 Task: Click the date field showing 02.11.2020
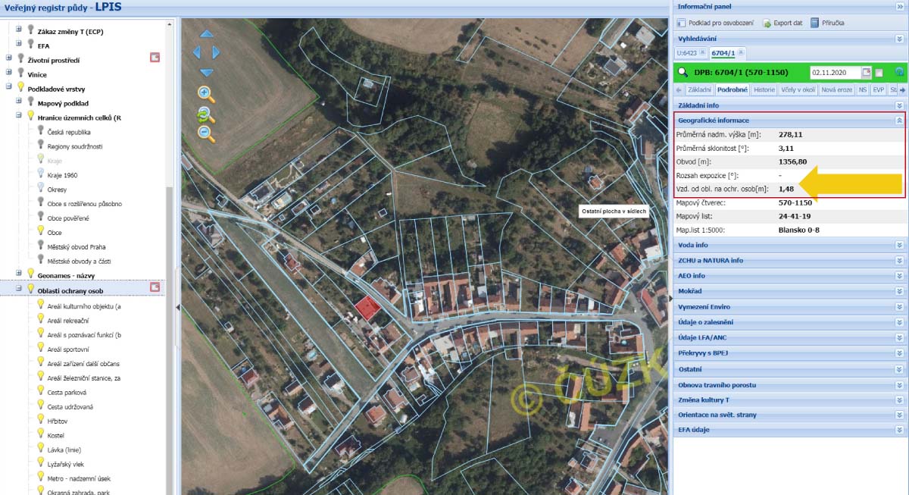(x=835, y=73)
